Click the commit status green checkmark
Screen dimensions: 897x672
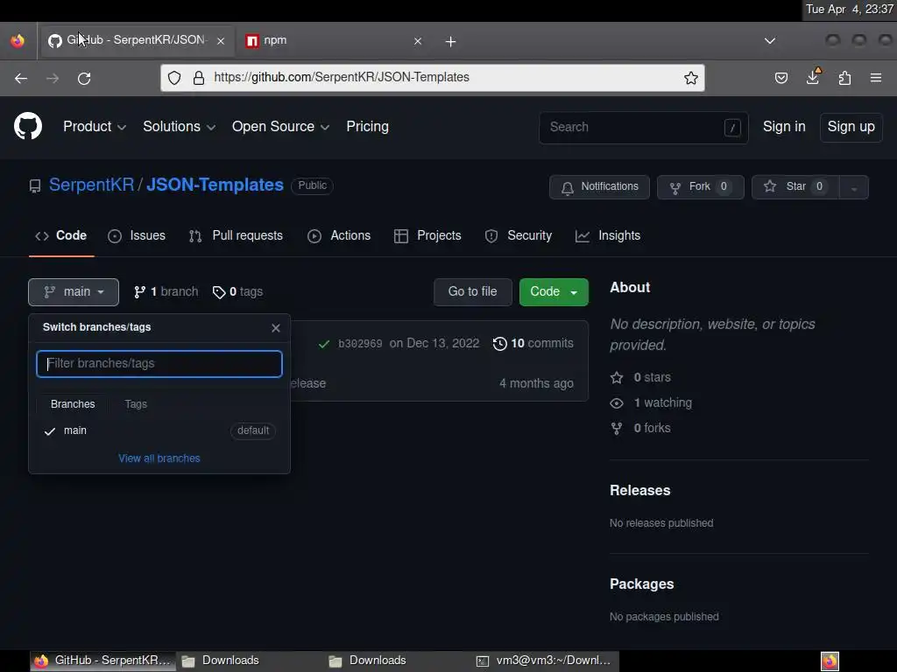[x=324, y=343]
